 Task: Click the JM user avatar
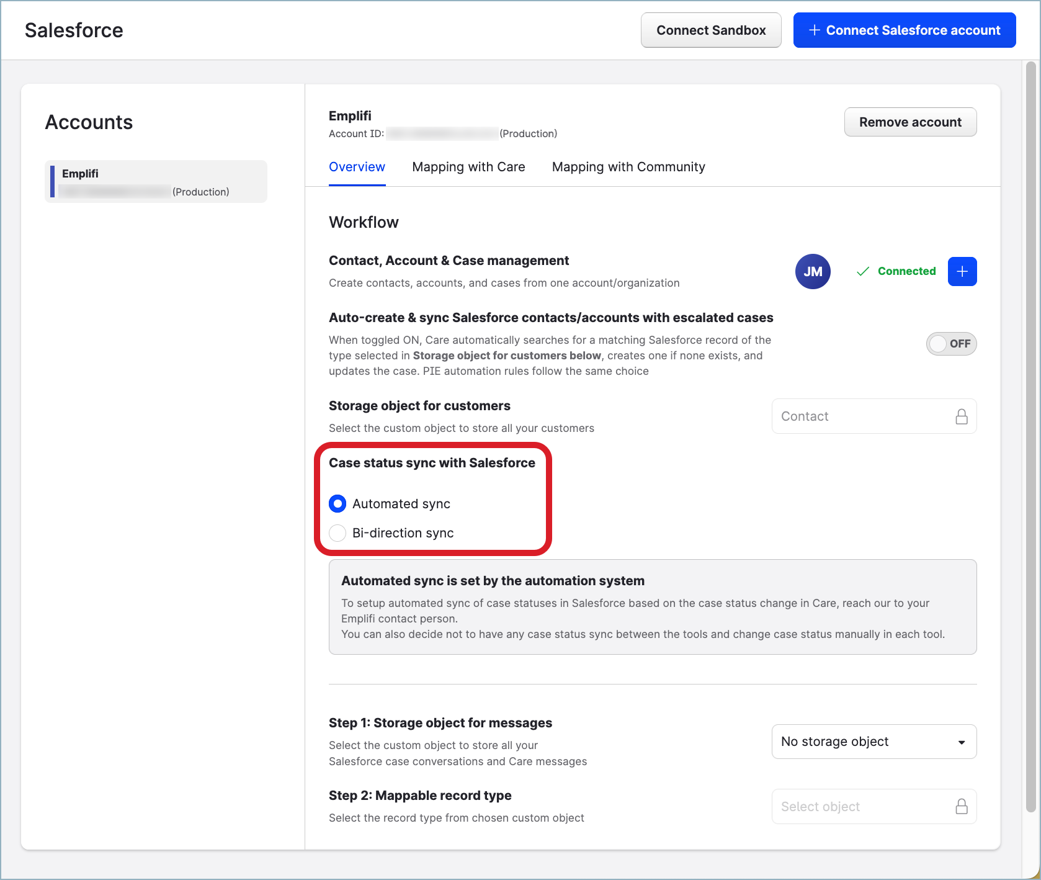(813, 271)
